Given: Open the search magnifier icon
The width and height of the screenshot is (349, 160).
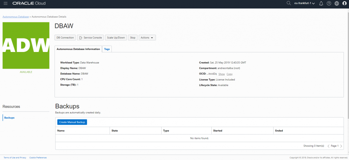Looking at the screenshot, I should [289, 3].
